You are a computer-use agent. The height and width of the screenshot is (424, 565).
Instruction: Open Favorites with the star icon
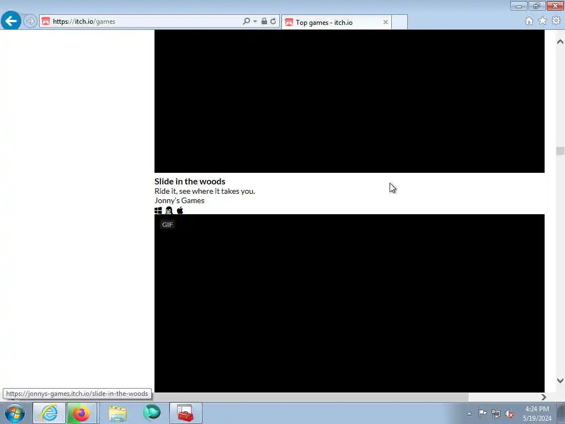point(542,22)
